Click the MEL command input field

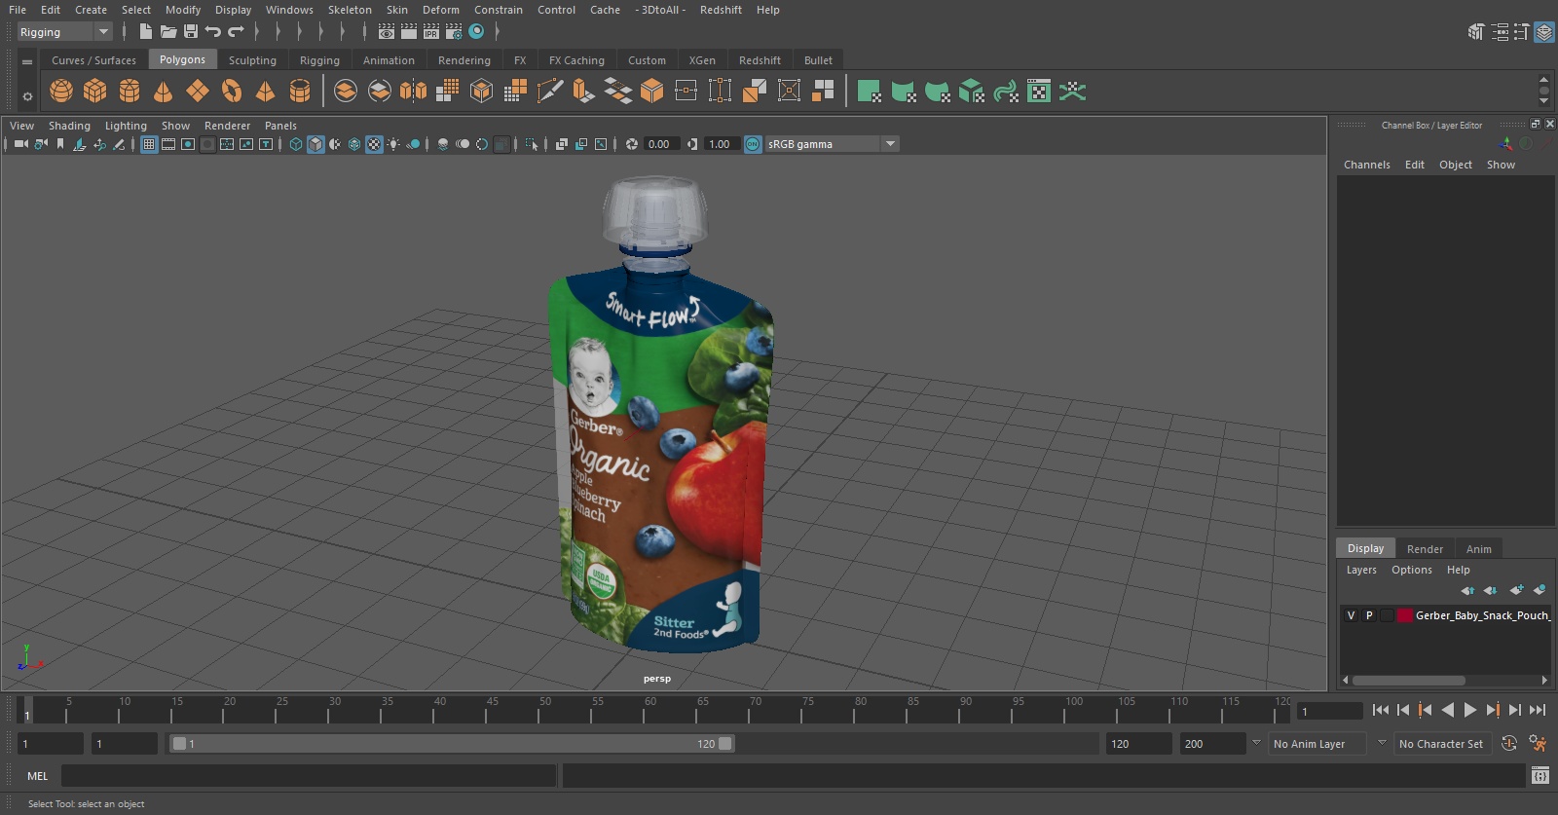(x=308, y=776)
